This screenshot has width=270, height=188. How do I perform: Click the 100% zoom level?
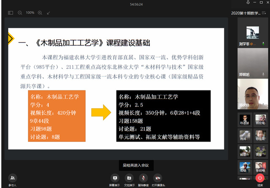point(30,13)
